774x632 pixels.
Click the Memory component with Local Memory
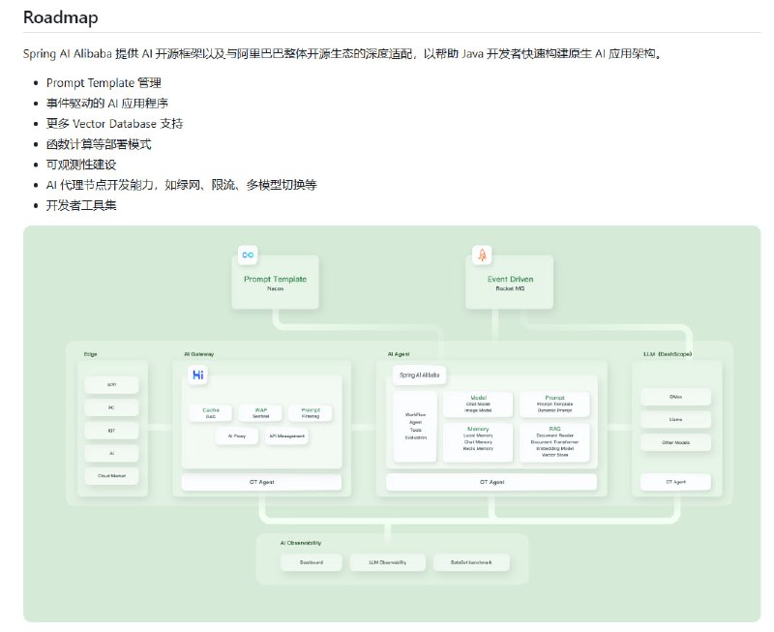click(x=477, y=440)
